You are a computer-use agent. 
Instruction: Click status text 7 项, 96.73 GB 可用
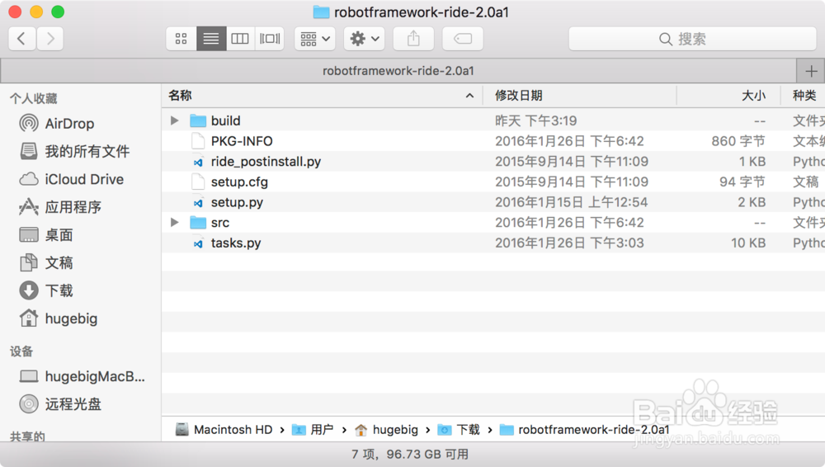(410, 454)
